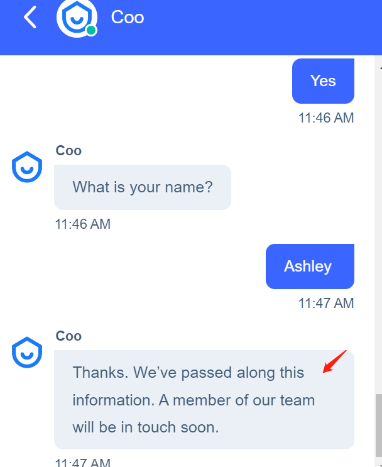
Task: Click the partially visible timestamp at the bottom
Action: 83,463
